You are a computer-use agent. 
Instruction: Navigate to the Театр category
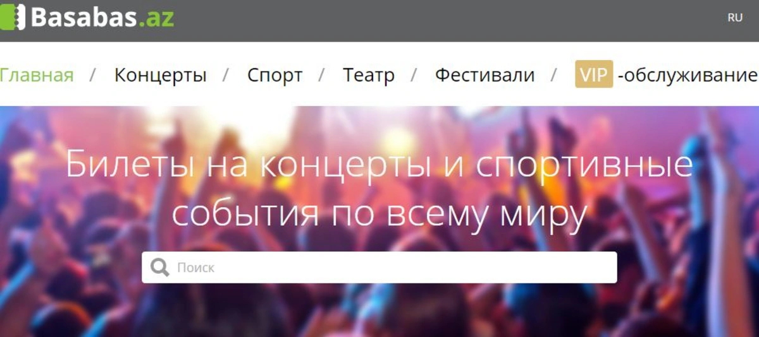369,75
